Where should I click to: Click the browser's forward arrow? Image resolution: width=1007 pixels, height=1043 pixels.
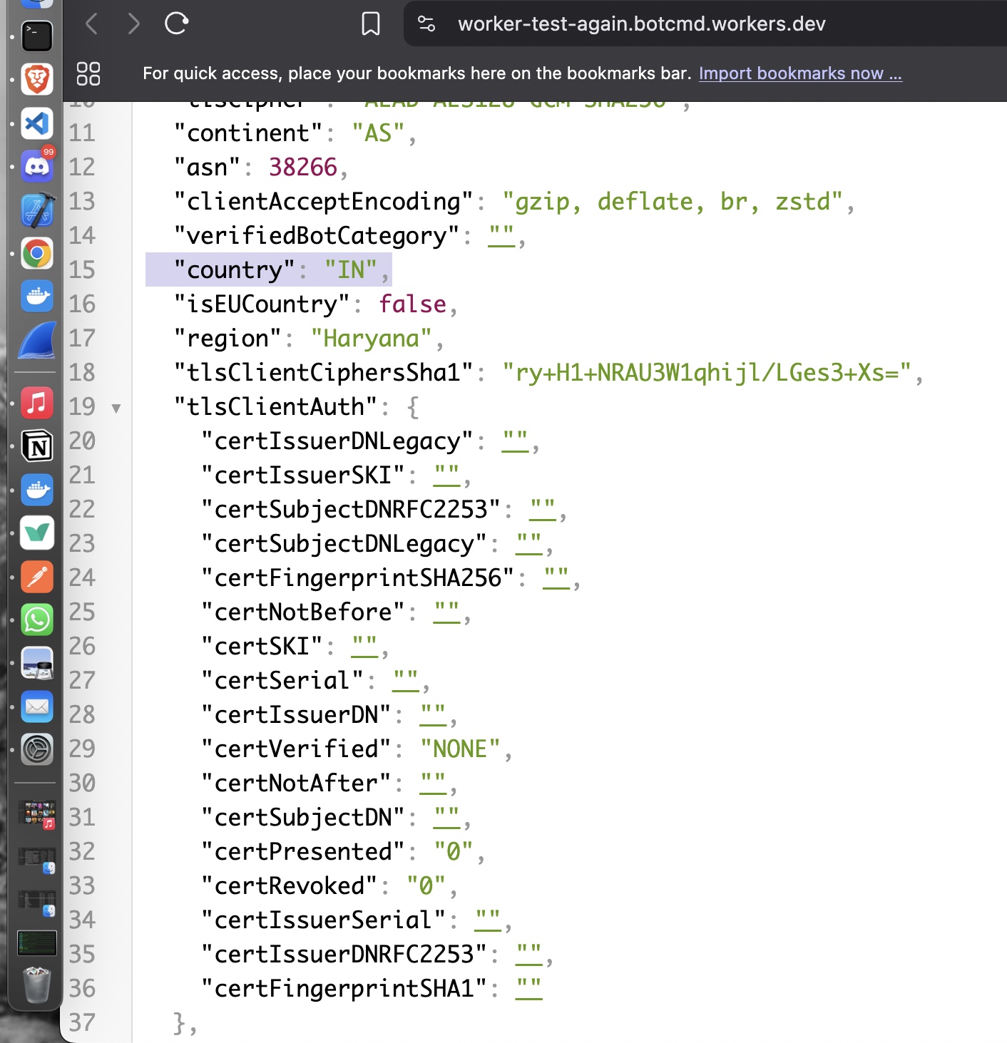point(133,24)
